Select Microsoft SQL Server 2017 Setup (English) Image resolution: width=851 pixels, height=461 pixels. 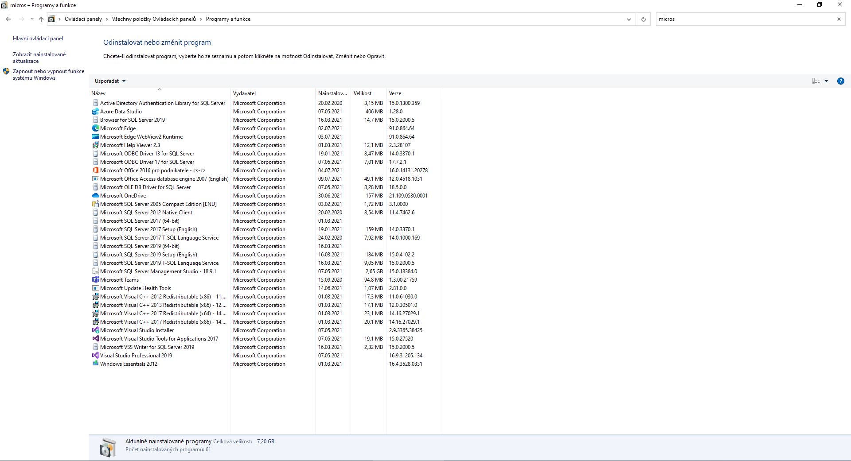(x=266, y=229)
